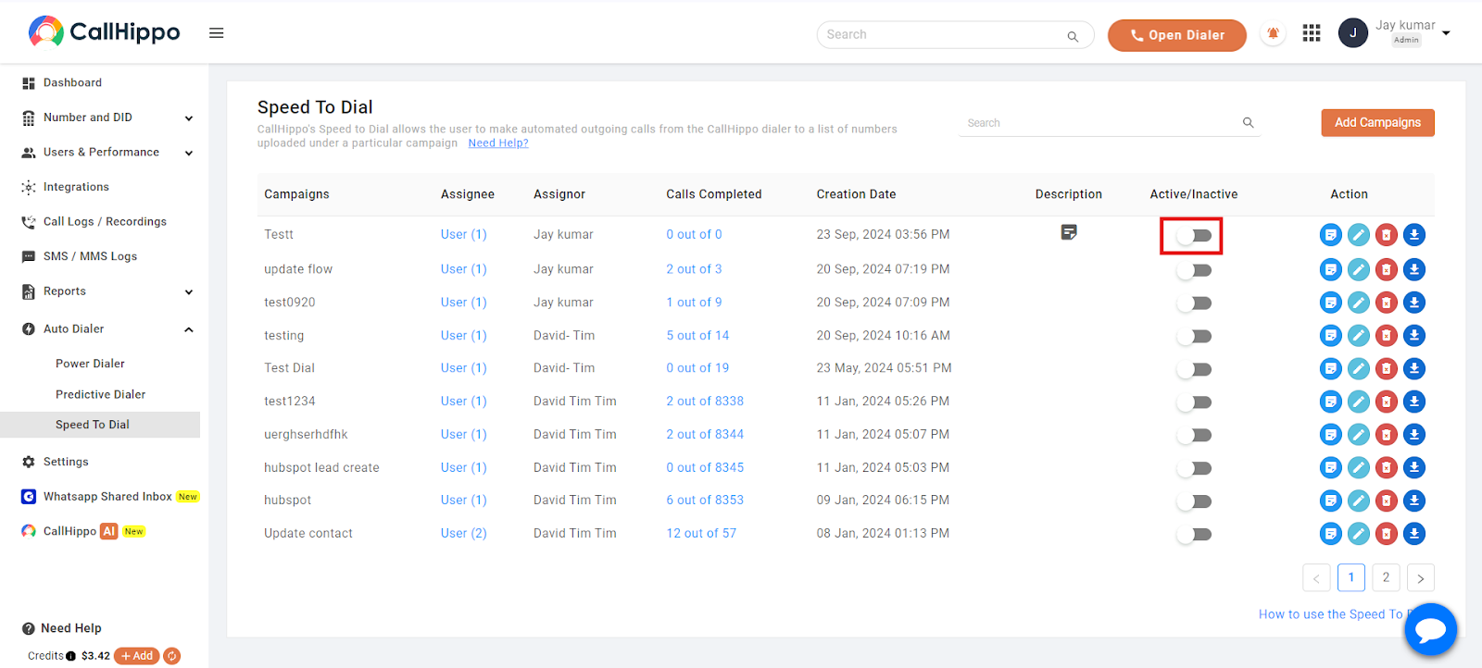The height and width of the screenshot is (668, 1482).
Task: Click the top search magnifier icon
Action: [x=1073, y=37]
